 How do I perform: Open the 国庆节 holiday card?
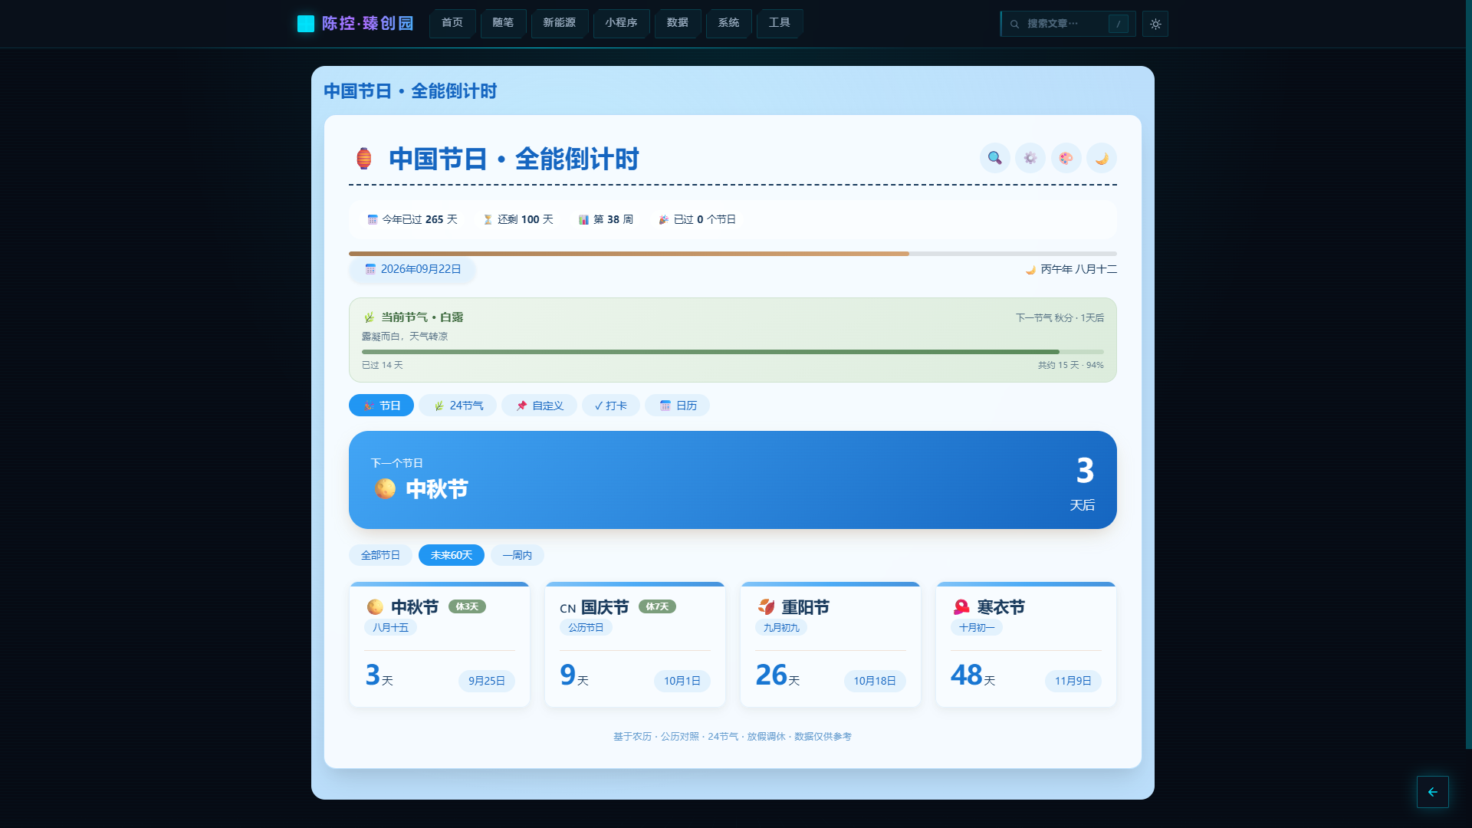(635, 644)
